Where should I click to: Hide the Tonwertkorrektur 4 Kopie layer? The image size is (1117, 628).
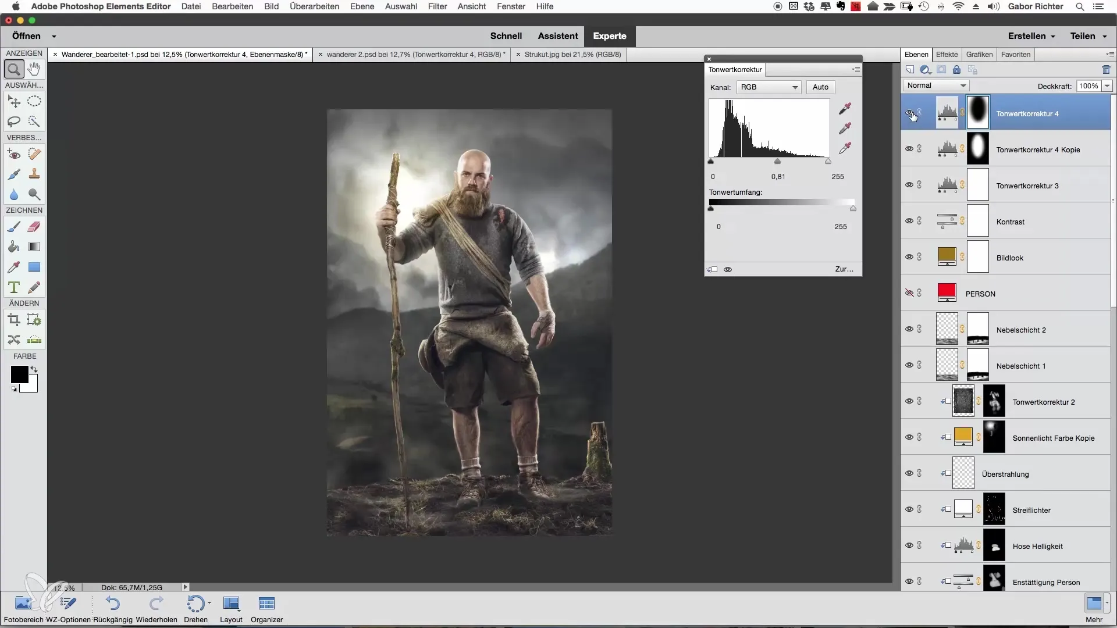coord(909,149)
